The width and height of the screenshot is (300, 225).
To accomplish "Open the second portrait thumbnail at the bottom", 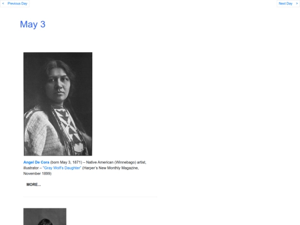I will click(x=45, y=217).
